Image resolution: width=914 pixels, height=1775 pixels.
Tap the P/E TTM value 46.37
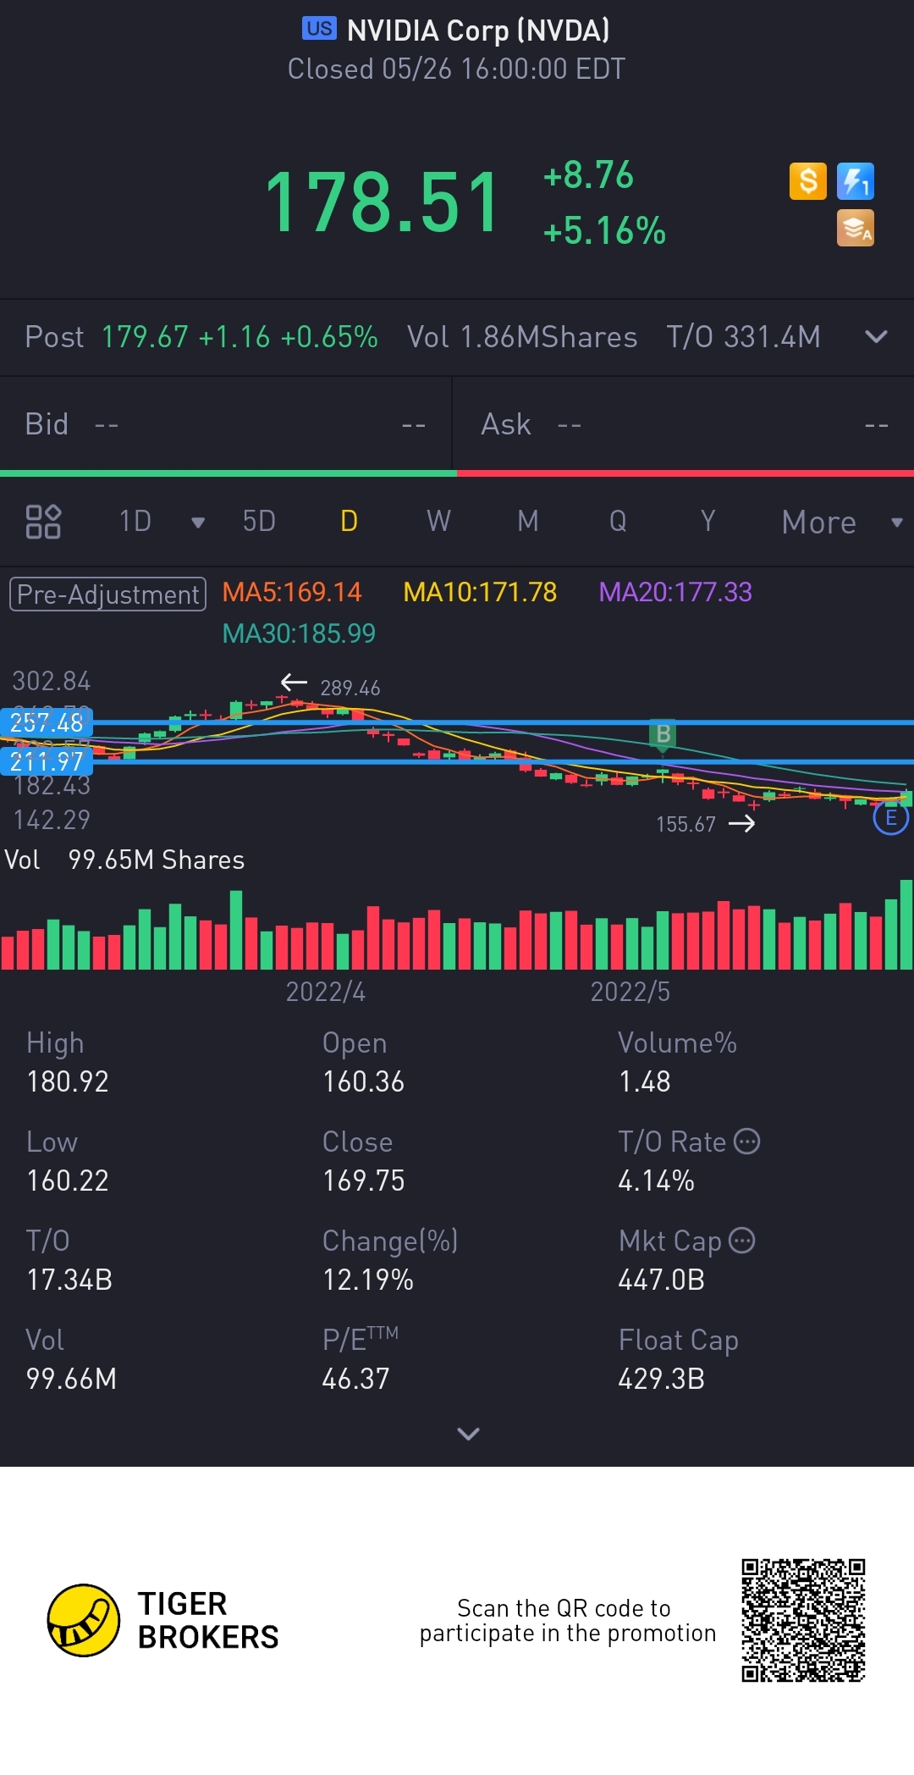click(356, 1380)
